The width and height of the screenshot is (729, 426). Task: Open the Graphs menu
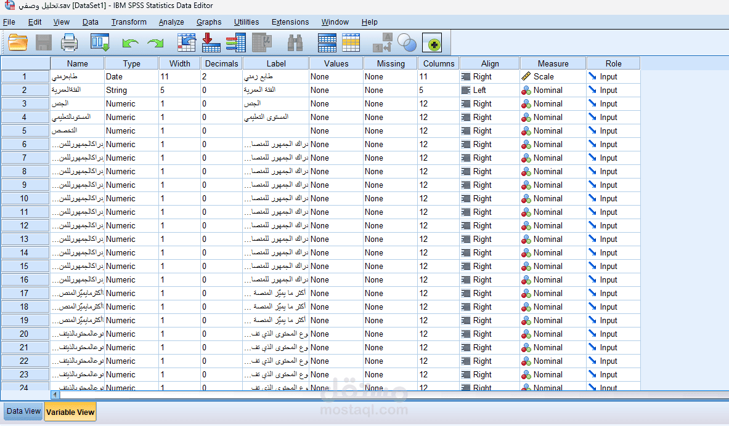coord(209,22)
